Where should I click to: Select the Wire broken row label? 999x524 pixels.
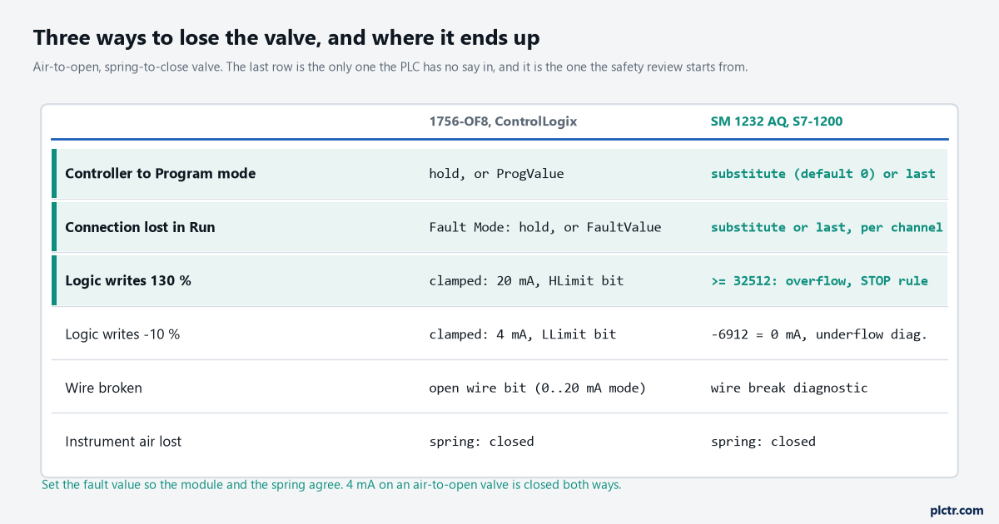point(103,388)
